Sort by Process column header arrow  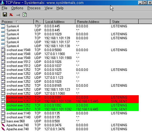click(17, 22)
